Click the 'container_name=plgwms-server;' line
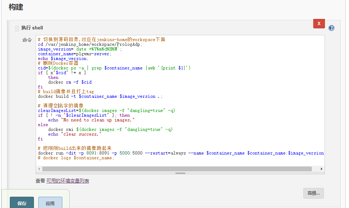The height and width of the screenshot is (208, 349). (x=75, y=54)
